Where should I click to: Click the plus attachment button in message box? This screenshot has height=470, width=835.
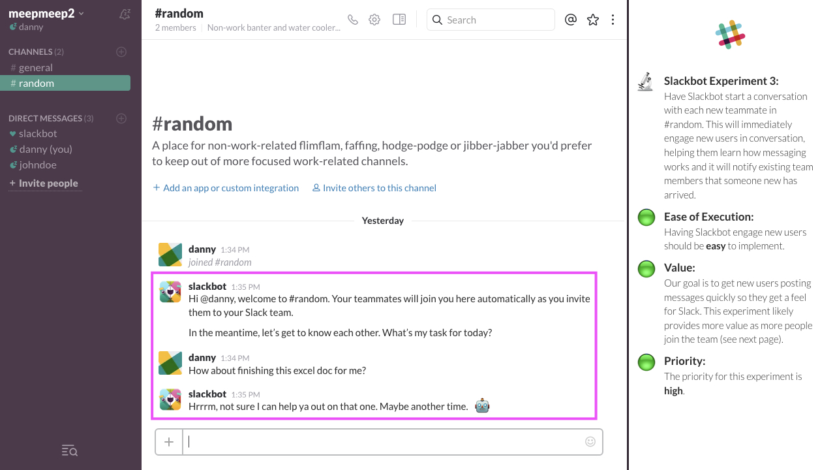169,442
